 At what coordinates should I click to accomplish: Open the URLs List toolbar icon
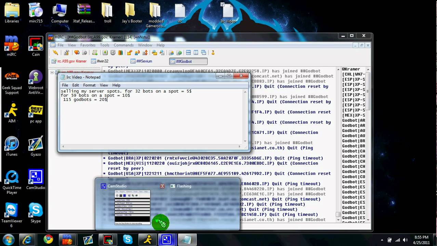tap(179, 53)
